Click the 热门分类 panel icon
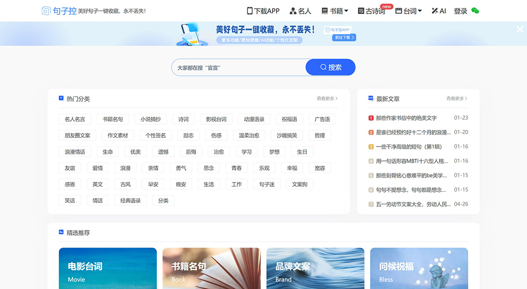527x289 pixels. click(61, 98)
